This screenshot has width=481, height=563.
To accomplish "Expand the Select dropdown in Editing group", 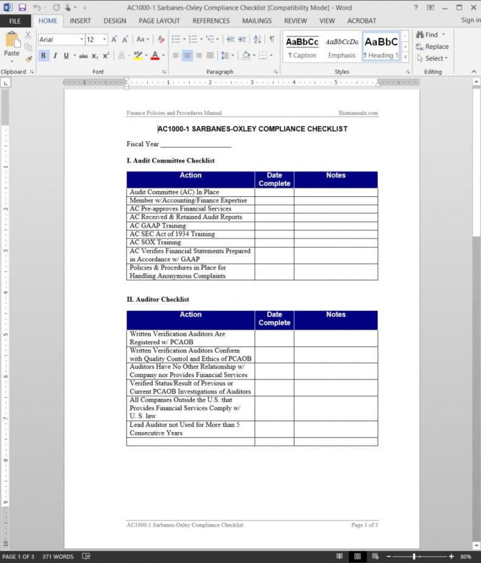I will 432,58.
